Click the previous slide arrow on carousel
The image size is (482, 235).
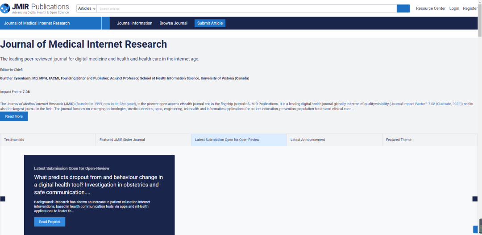point(3,199)
